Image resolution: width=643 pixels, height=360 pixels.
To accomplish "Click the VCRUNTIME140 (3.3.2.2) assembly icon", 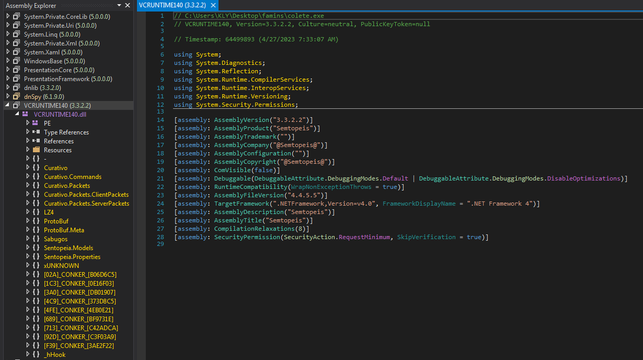I will tap(17, 105).
